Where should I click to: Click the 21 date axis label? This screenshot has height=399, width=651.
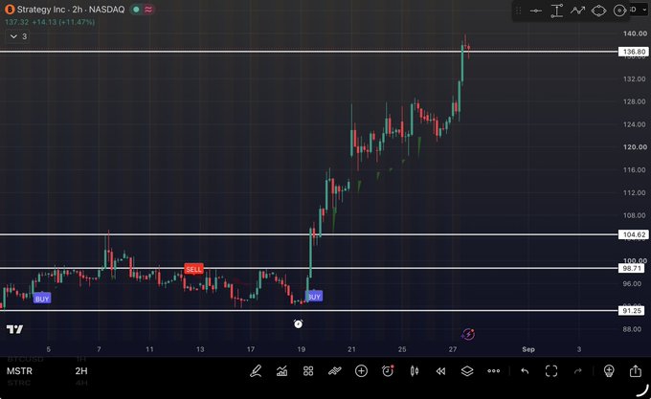(x=351, y=349)
